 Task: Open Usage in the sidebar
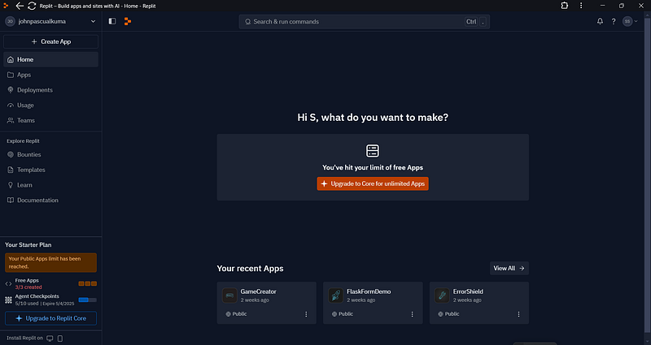[x=50, y=106]
